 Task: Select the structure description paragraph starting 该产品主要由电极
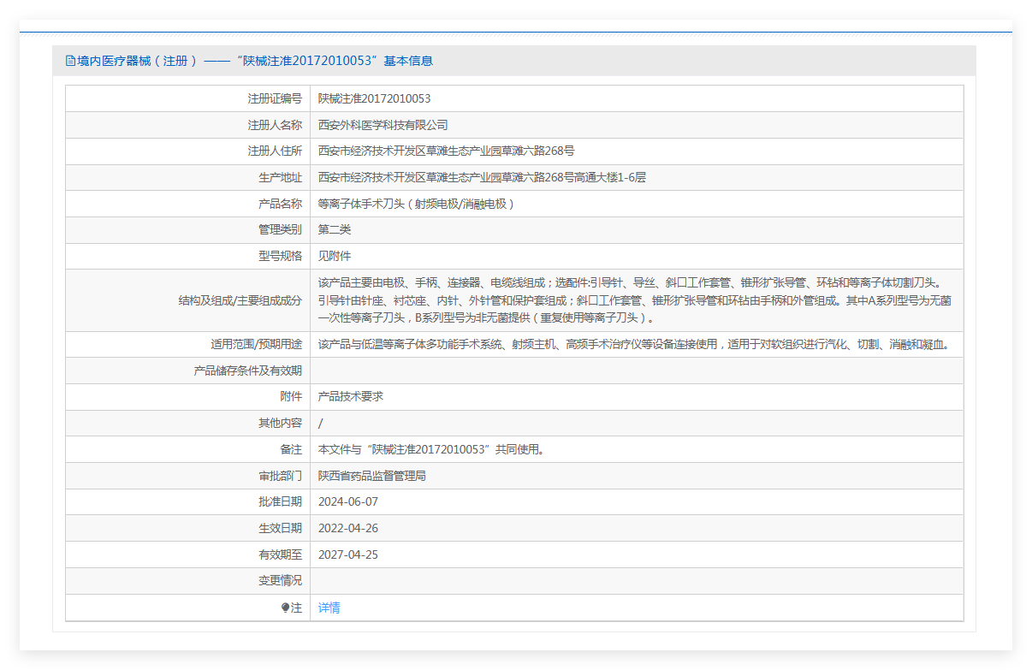coord(635,300)
